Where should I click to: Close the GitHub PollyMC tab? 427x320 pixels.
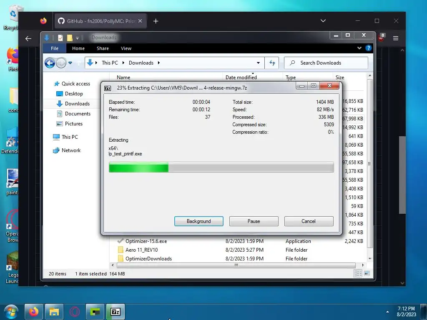(140, 21)
